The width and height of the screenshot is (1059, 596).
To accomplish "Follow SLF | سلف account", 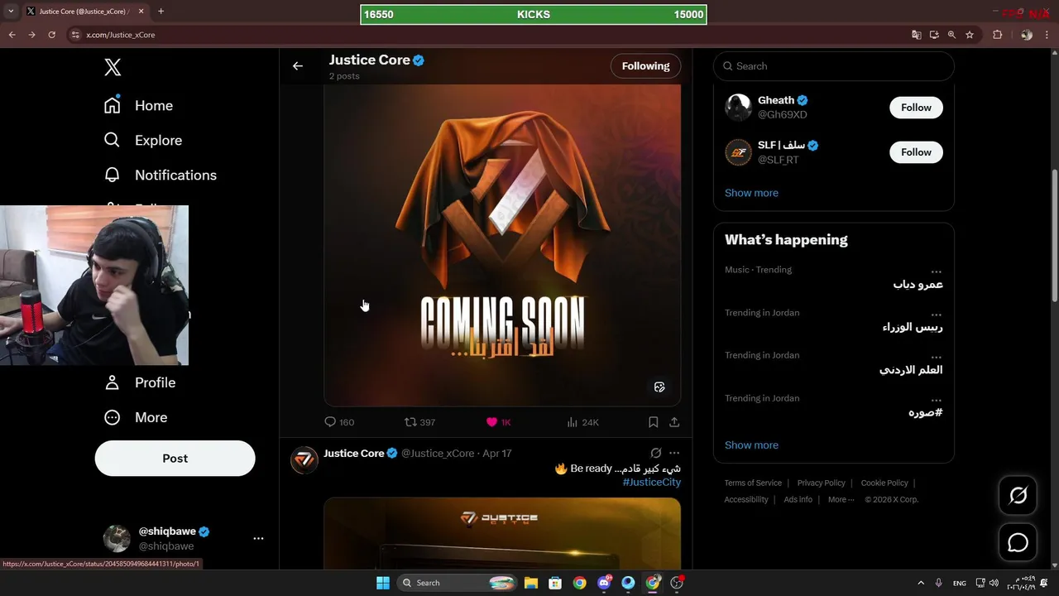I will pyautogui.click(x=916, y=152).
